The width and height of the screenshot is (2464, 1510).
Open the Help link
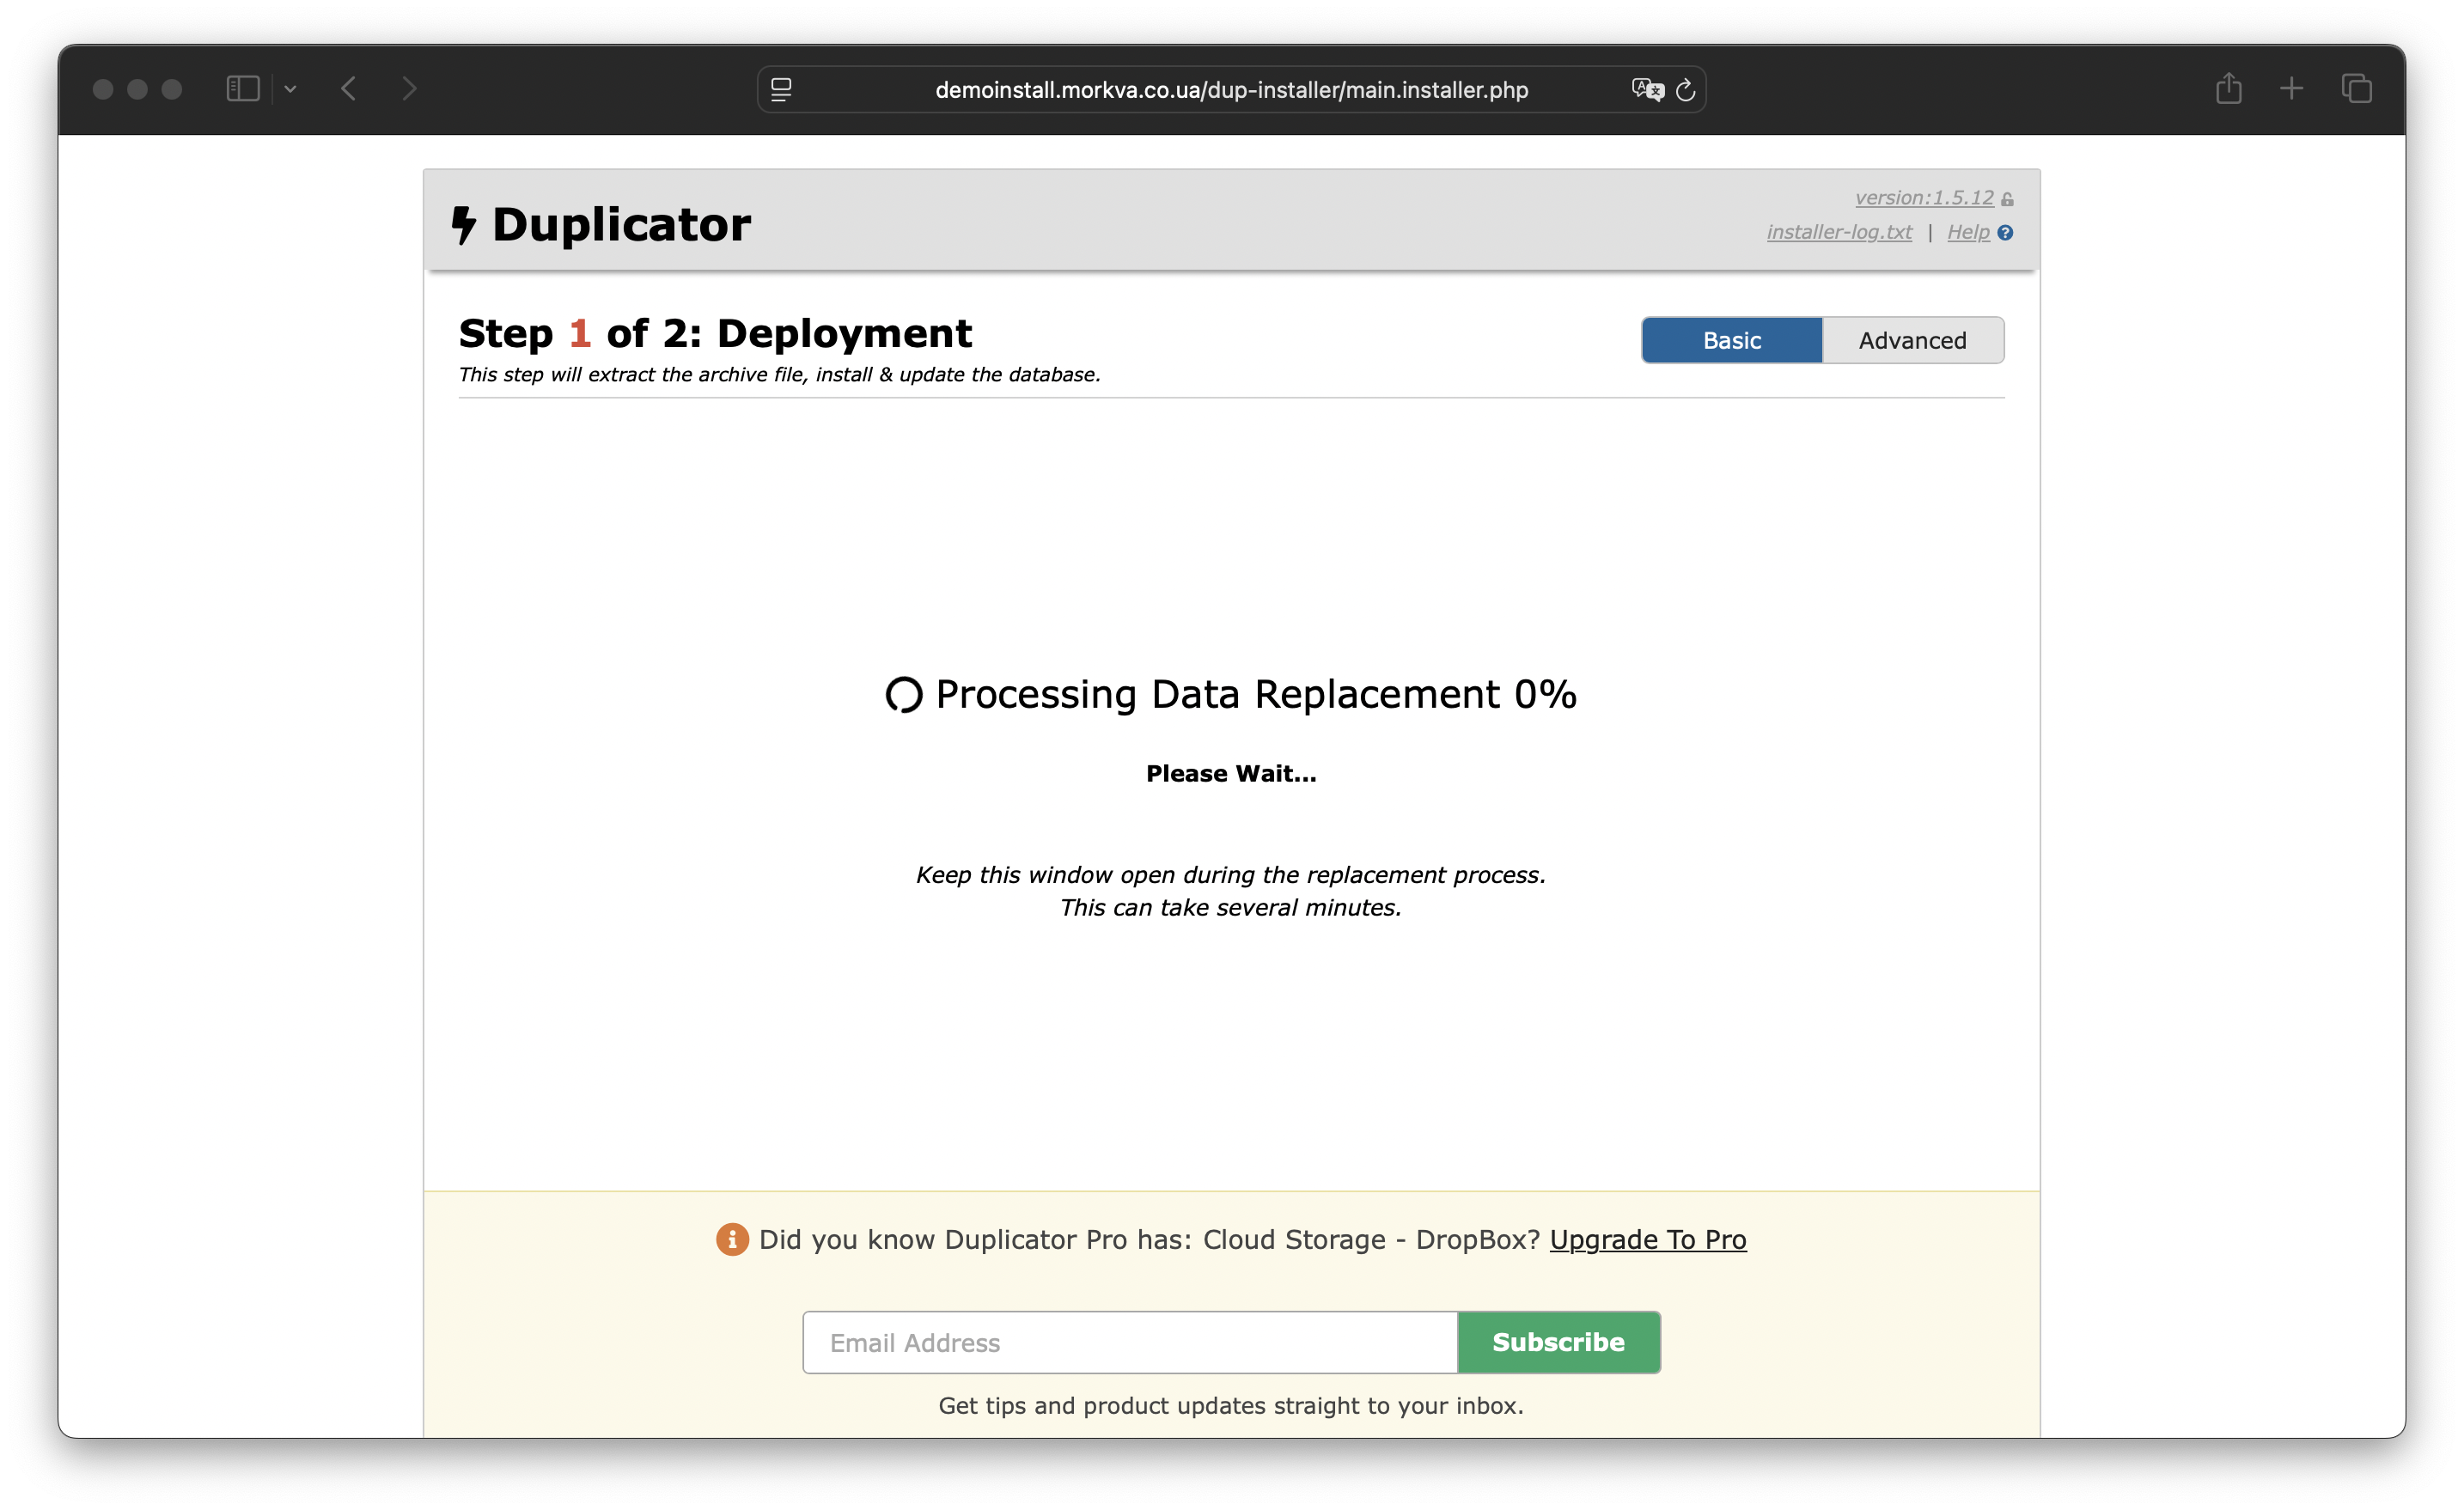point(1968,232)
